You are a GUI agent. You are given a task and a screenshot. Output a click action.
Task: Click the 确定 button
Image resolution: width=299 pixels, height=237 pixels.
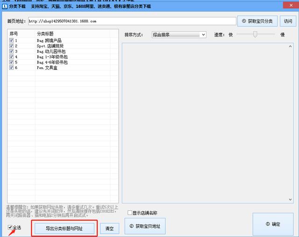273,224
